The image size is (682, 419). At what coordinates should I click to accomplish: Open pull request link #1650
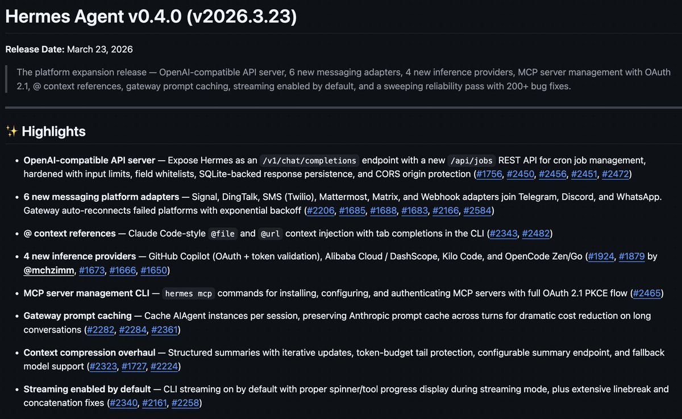[153, 270]
